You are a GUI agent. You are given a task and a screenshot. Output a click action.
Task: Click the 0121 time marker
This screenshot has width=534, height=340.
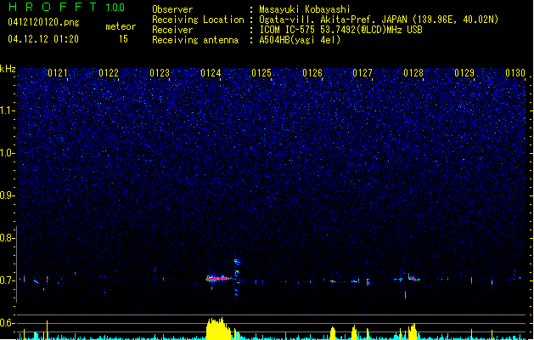(58, 73)
